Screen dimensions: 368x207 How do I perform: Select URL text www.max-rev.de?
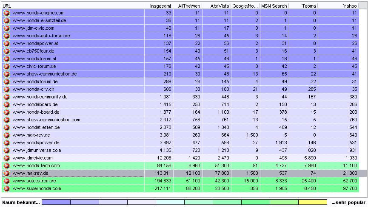pos(31,135)
